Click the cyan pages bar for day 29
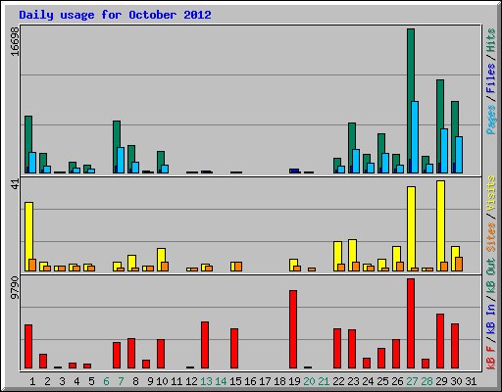 [444, 151]
